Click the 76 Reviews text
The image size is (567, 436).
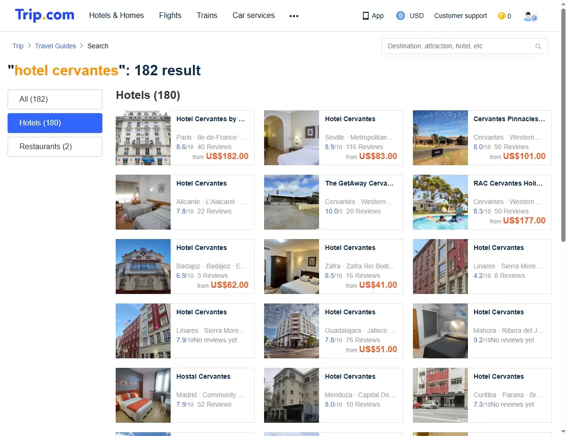tap(363, 340)
